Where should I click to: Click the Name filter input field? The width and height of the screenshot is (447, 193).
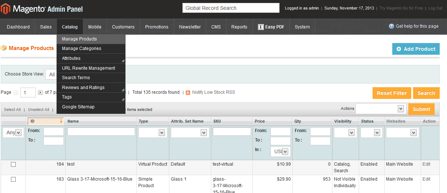pos(101,132)
